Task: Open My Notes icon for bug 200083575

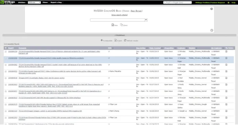Action: (x=226, y=104)
